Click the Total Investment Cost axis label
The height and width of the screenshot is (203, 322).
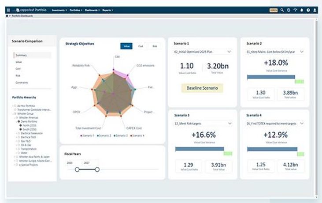tap(88, 128)
